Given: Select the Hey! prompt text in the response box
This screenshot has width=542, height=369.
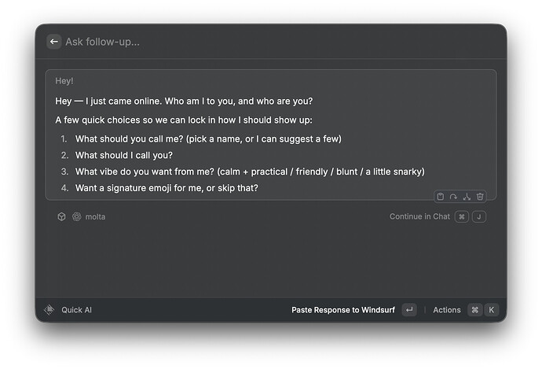Looking at the screenshot, I should pyautogui.click(x=64, y=81).
